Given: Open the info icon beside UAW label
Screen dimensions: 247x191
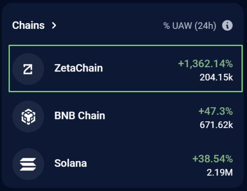Looking at the screenshot, I should point(227,26).
